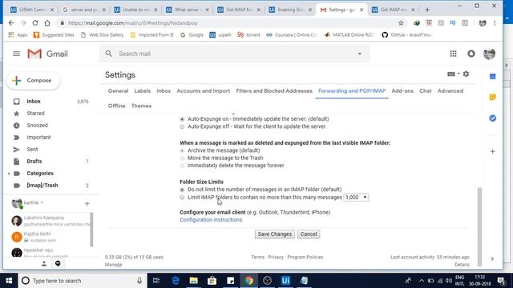Switch to the Labels settings tab
The width and height of the screenshot is (513, 288).
click(143, 90)
